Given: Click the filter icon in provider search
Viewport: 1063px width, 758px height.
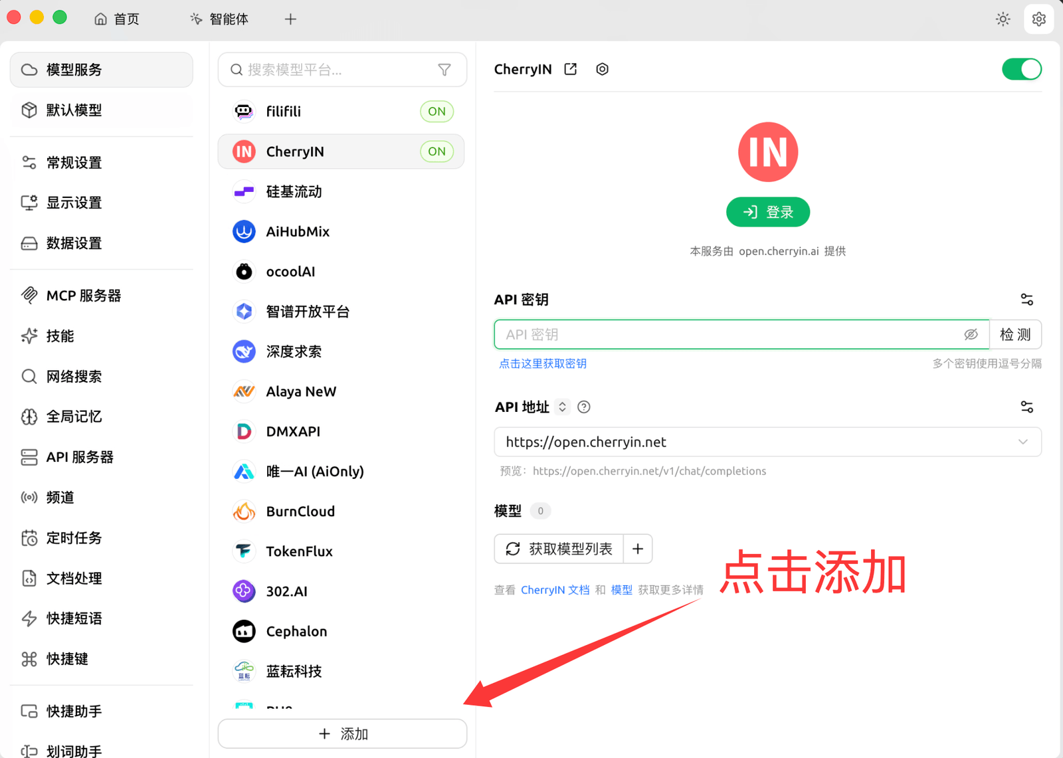Looking at the screenshot, I should click(444, 70).
